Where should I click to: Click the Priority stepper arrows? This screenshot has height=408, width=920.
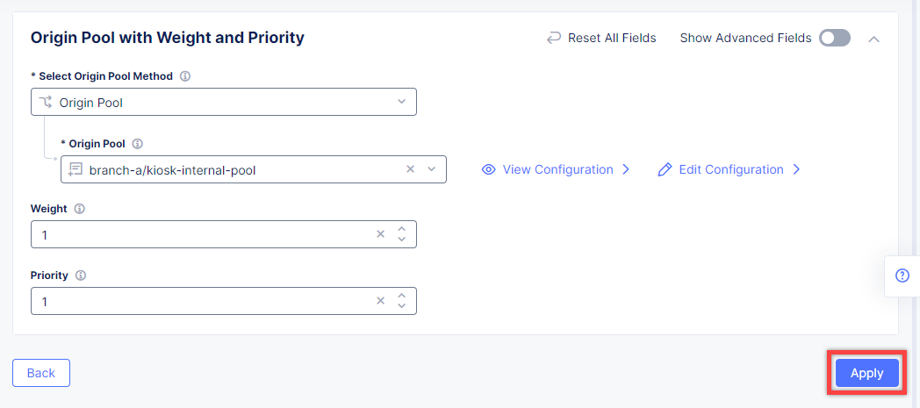pos(401,301)
